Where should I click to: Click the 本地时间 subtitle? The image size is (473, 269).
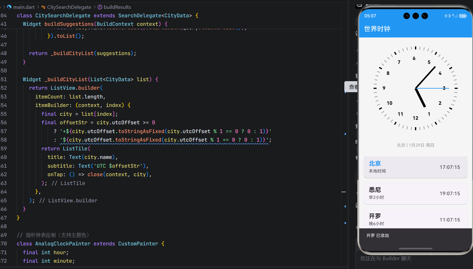(377, 171)
